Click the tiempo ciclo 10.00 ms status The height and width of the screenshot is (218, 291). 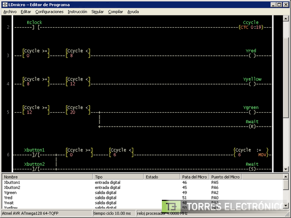click(112, 213)
